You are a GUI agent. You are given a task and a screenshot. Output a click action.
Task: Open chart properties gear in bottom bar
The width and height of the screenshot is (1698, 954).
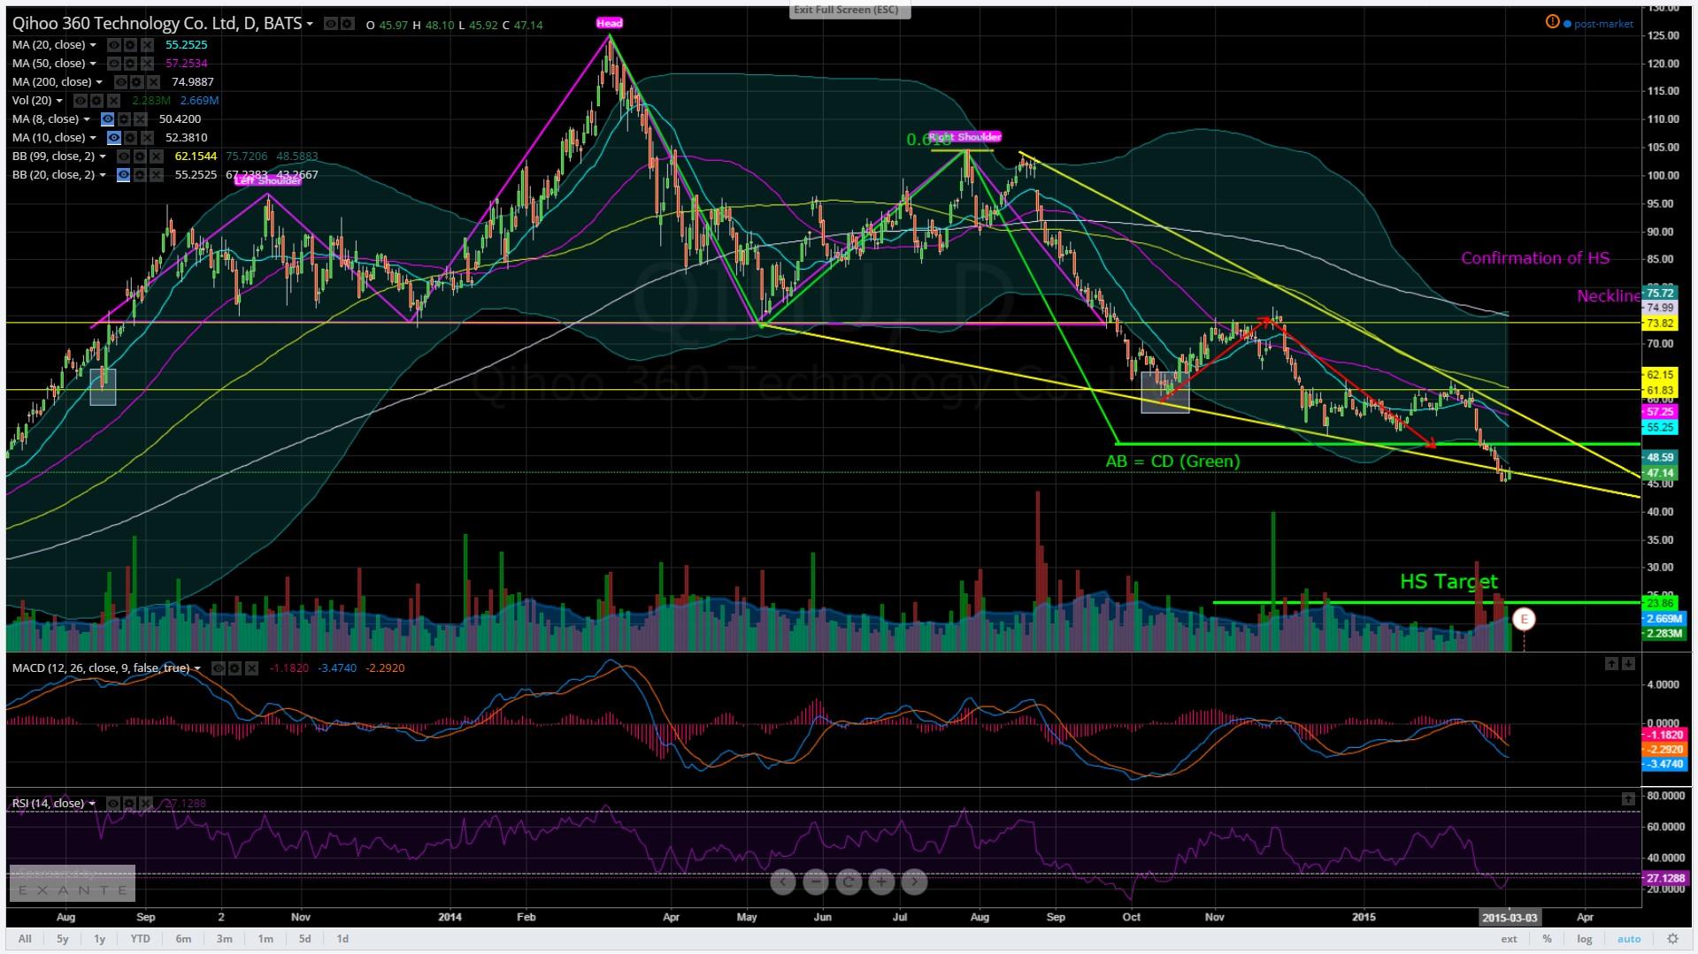[1672, 939]
